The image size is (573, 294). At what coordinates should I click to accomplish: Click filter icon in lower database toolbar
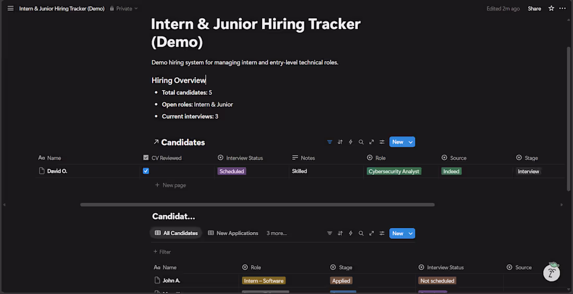tap(330, 233)
